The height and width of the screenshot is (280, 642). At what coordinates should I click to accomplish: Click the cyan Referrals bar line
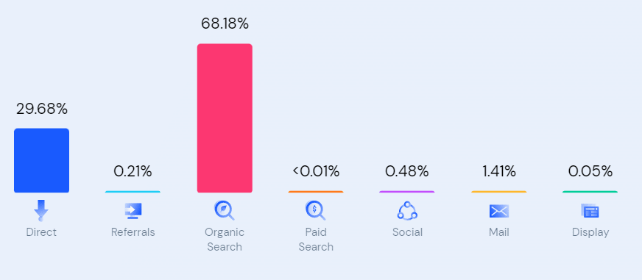pos(133,192)
